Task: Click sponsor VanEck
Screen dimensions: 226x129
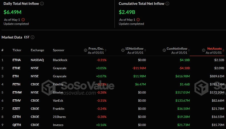Action: pyautogui.click(x=58, y=101)
